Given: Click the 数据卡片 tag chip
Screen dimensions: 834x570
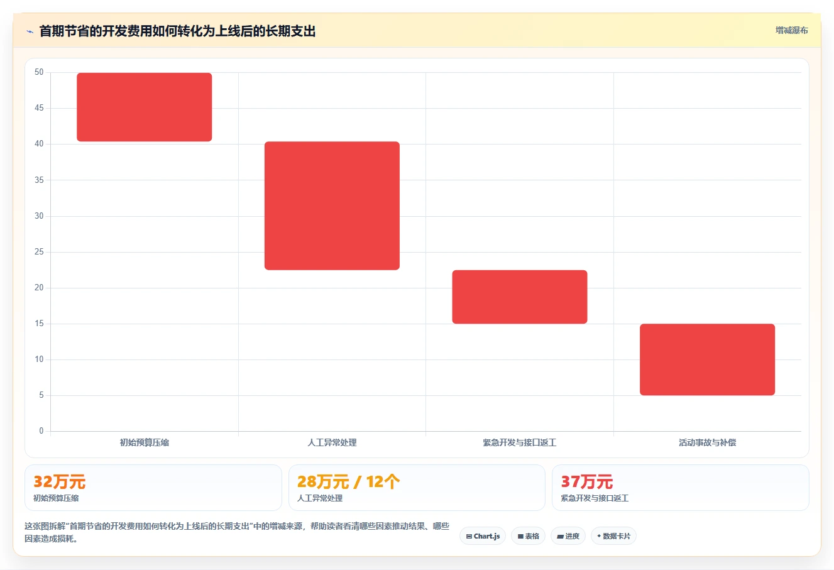Looking at the screenshot, I should [x=613, y=536].
